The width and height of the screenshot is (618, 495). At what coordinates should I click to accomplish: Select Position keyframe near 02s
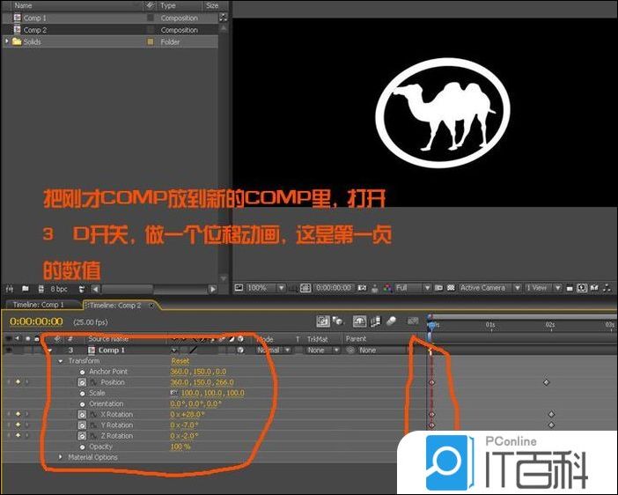547,382
